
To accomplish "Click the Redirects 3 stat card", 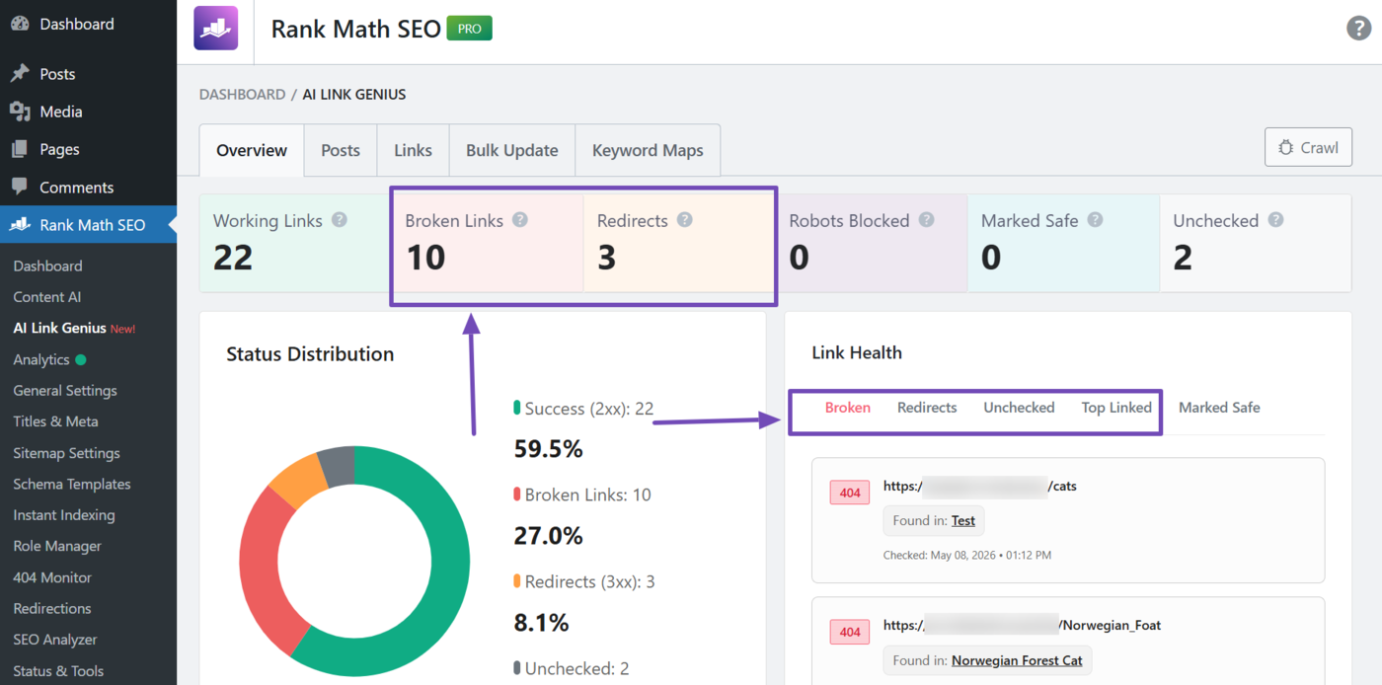I will click(679, 243).
